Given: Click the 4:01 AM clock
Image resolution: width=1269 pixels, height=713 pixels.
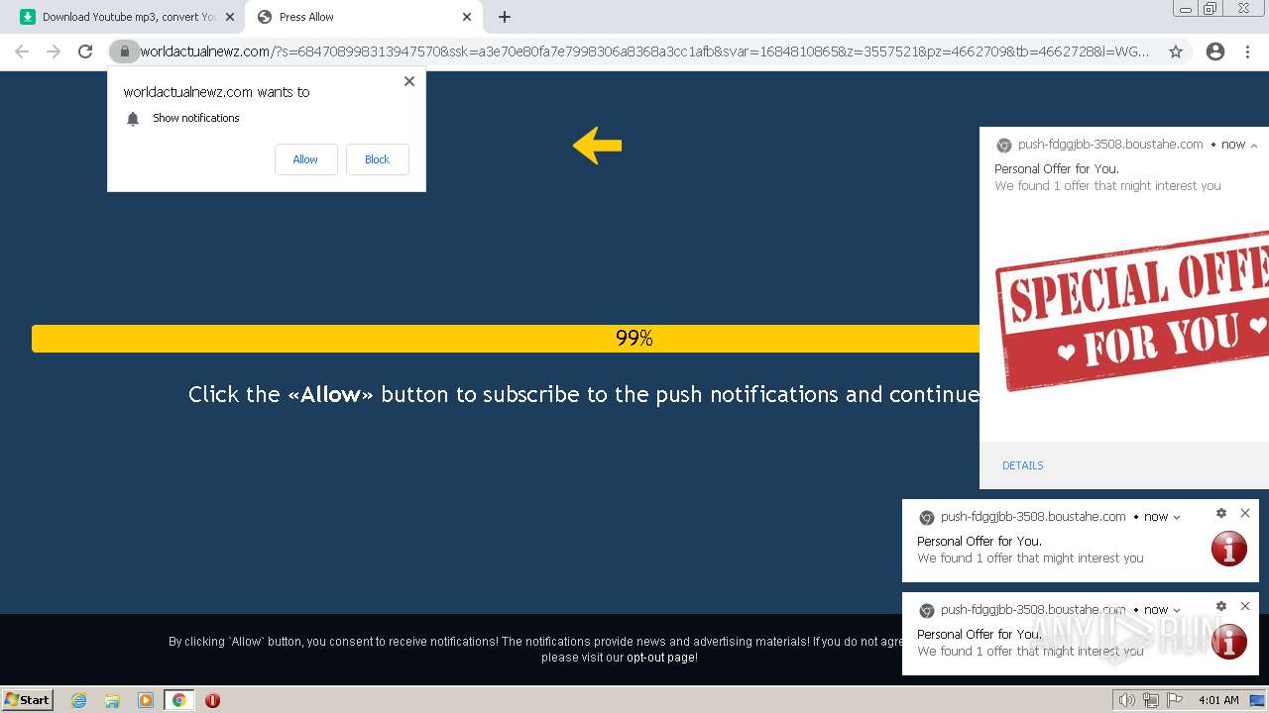Looking at the screenshot, I should pos(1218,700).
